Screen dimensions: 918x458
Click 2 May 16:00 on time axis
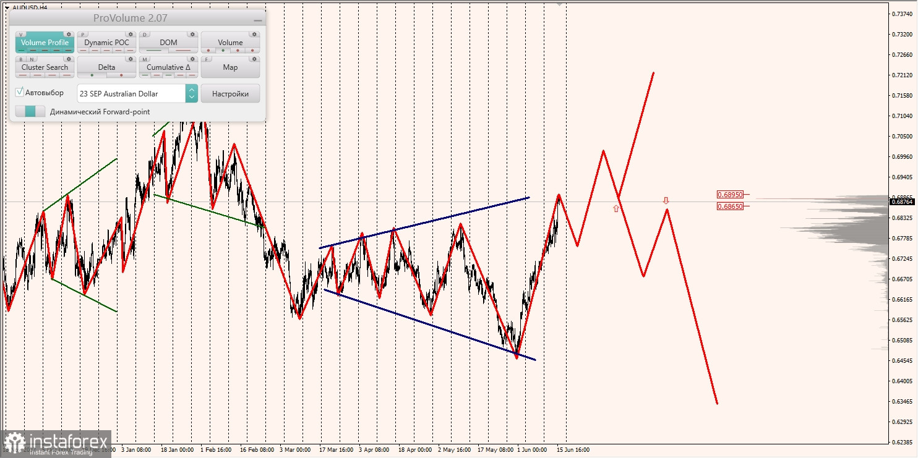click(454, 450)
